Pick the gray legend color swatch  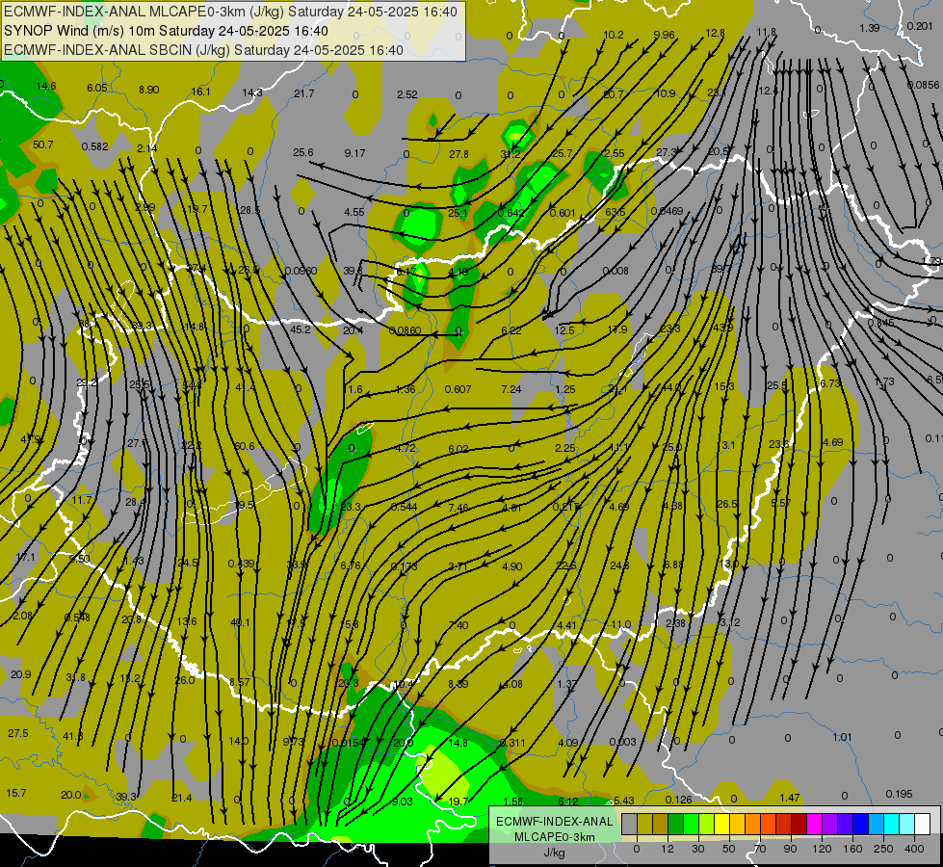coord(629,825)
